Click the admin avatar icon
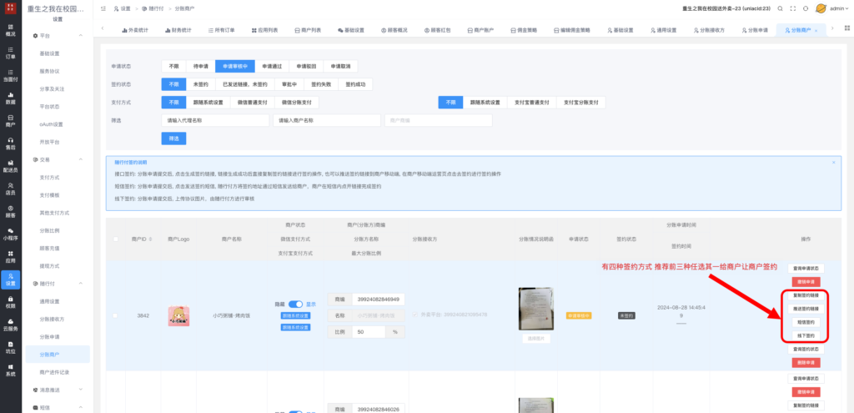The image size is (854, 413). tap(821, 8)
